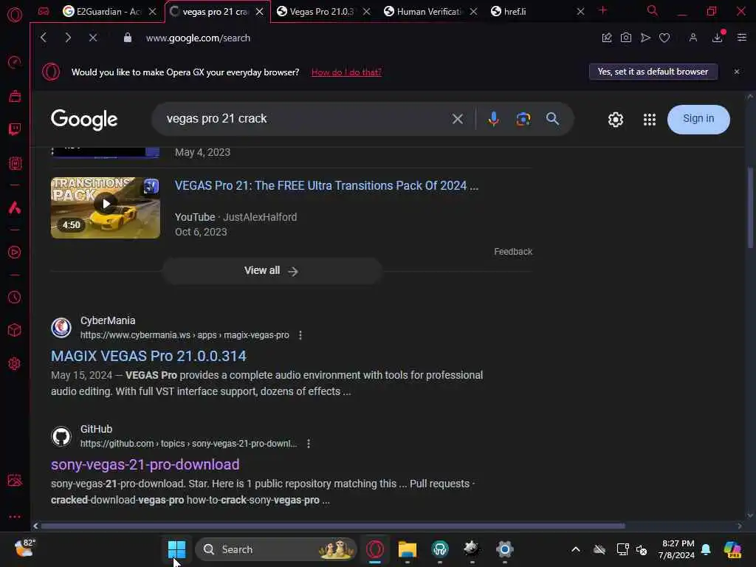Open Extensions cube icon in sidebar
This screenshot has height=567, width=756.
pos(15,330)
